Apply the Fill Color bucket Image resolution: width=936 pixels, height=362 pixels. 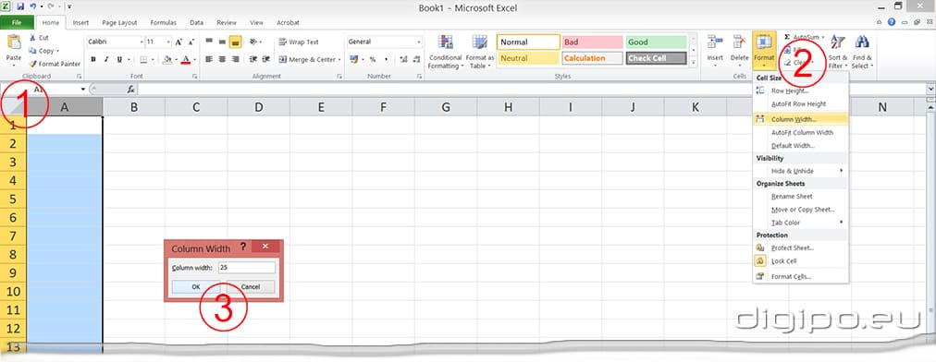click(167, 60)
